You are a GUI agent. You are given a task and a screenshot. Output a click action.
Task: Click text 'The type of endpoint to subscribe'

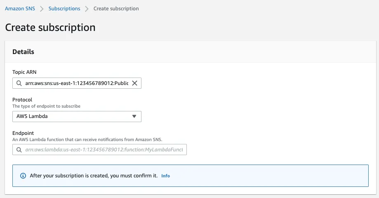(47, 106)
